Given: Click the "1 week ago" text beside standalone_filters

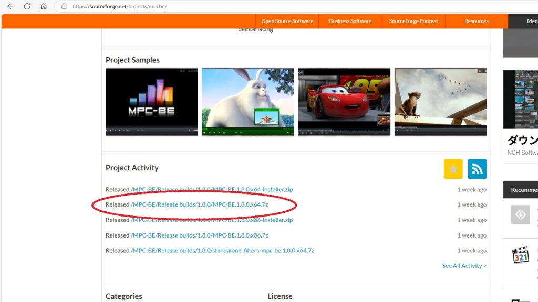Looking at the screenshot, I should click(x=472, y=250).
